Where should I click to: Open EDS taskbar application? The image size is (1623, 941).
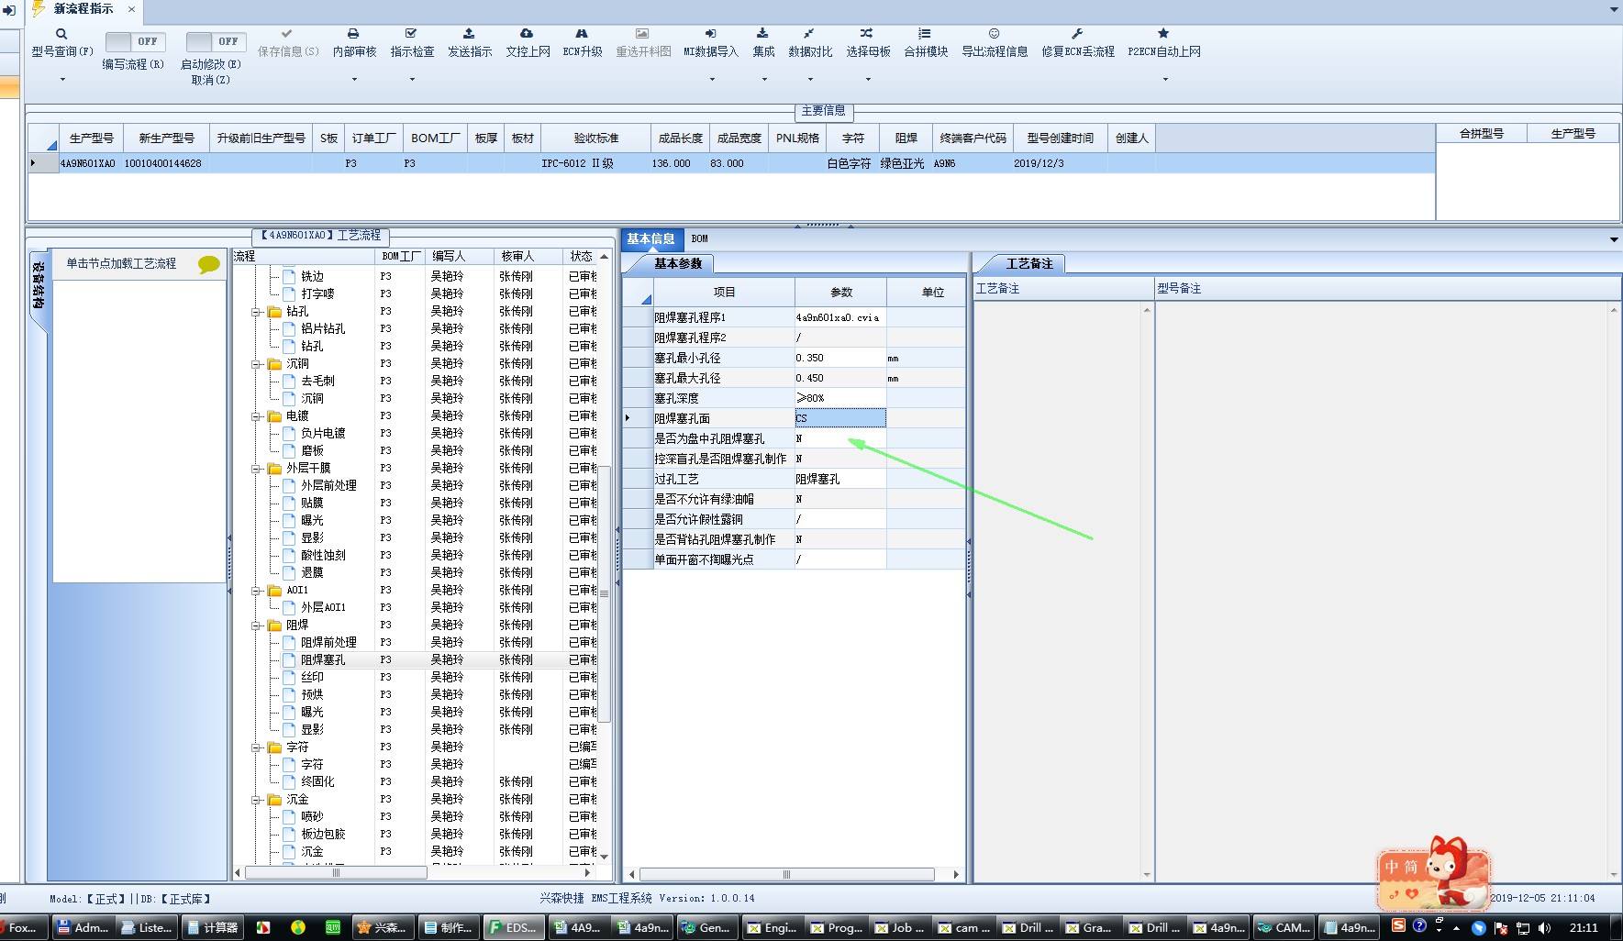point(513,927)
